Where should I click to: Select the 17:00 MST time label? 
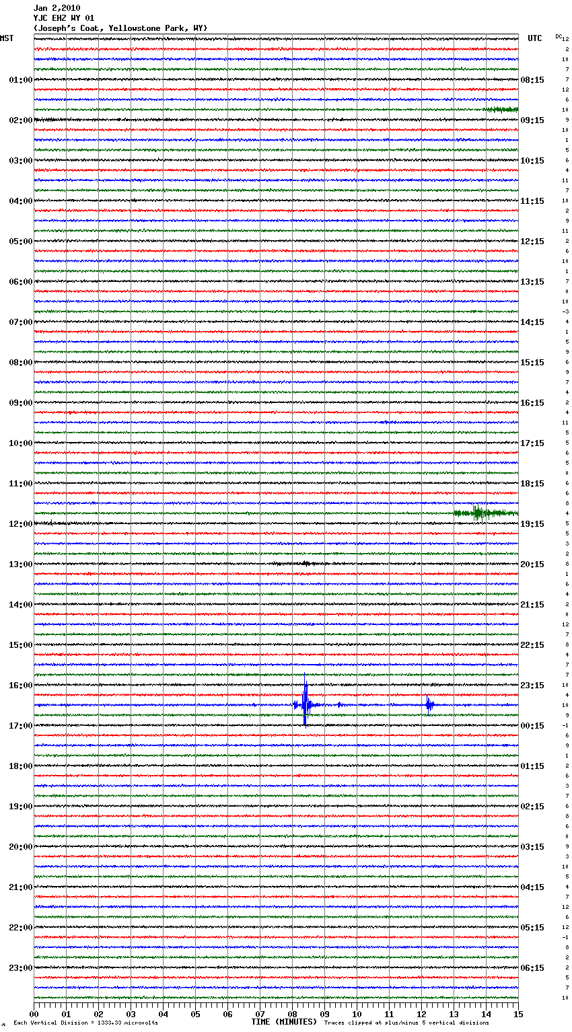[x=21, y=726]
